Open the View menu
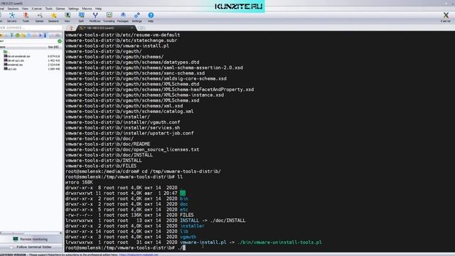 pos(25,9)
